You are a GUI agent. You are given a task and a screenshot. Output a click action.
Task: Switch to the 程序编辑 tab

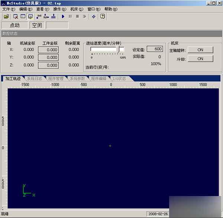pyautogui.click(x=98, y=79)
